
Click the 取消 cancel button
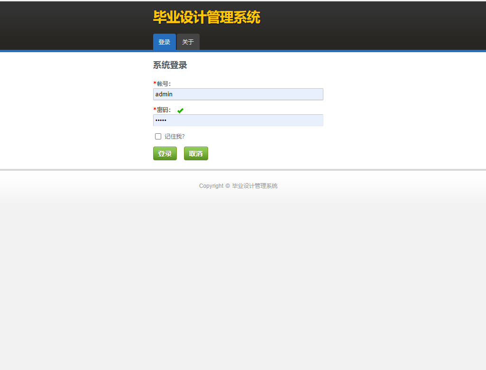(x=195, y=153)
